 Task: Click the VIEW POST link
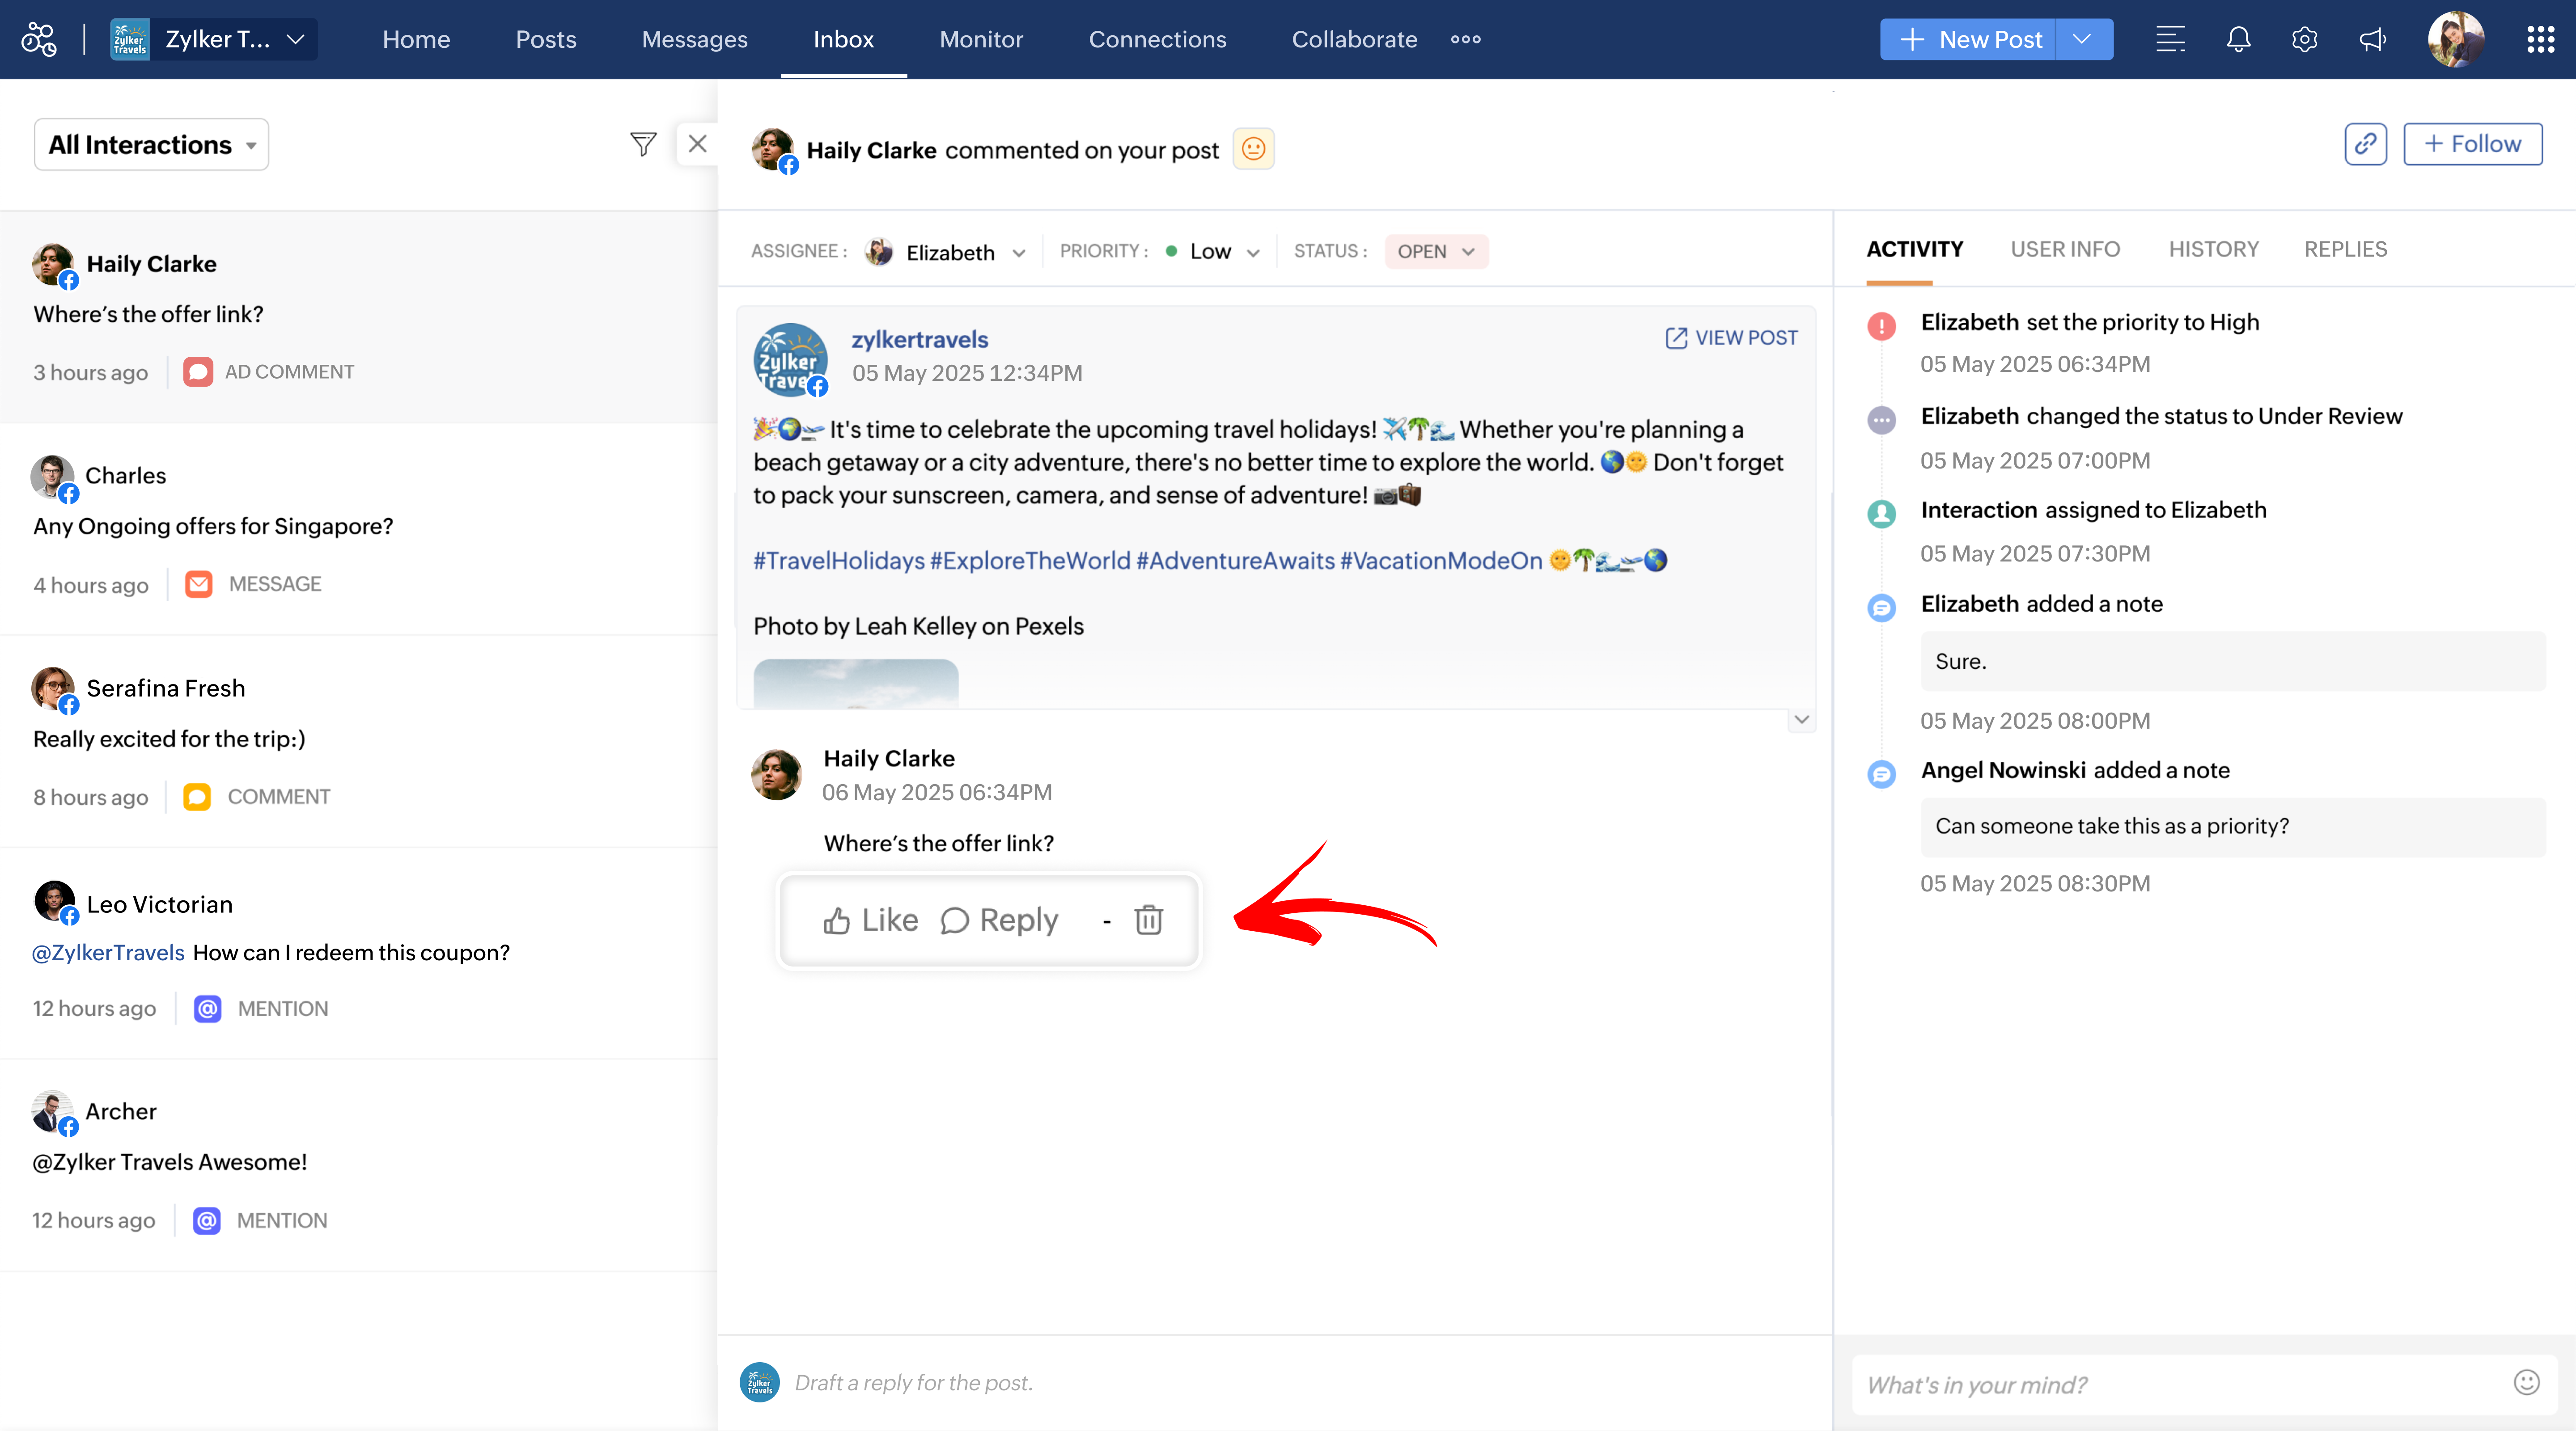[x=1731, y=338]
